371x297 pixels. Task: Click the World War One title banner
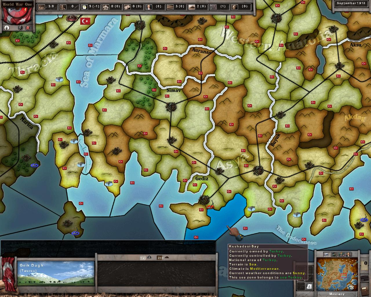[x=17, y=4]
